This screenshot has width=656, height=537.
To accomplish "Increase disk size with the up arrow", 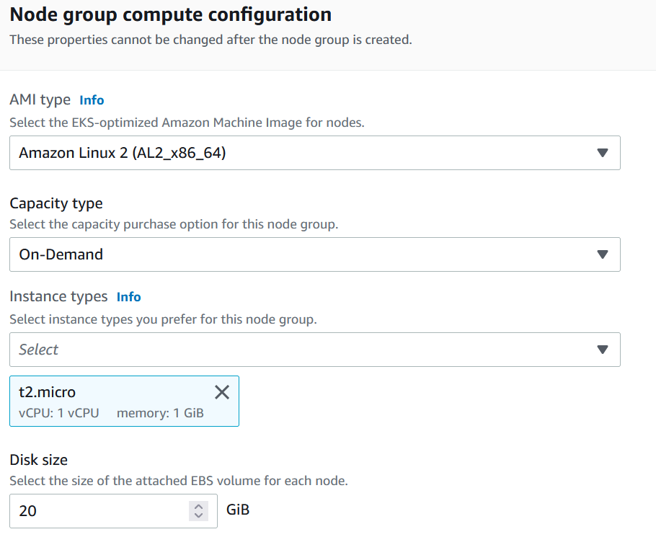I will coord(199,506).
